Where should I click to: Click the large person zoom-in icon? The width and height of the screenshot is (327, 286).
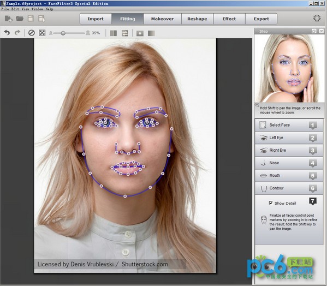88,33
